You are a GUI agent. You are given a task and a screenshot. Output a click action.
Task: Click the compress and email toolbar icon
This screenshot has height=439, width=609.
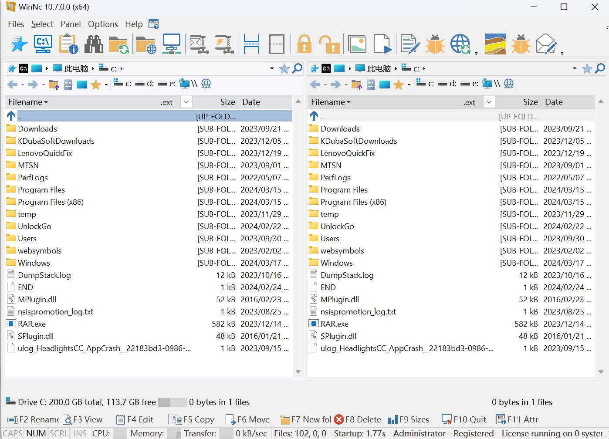(x=199, y=44)
